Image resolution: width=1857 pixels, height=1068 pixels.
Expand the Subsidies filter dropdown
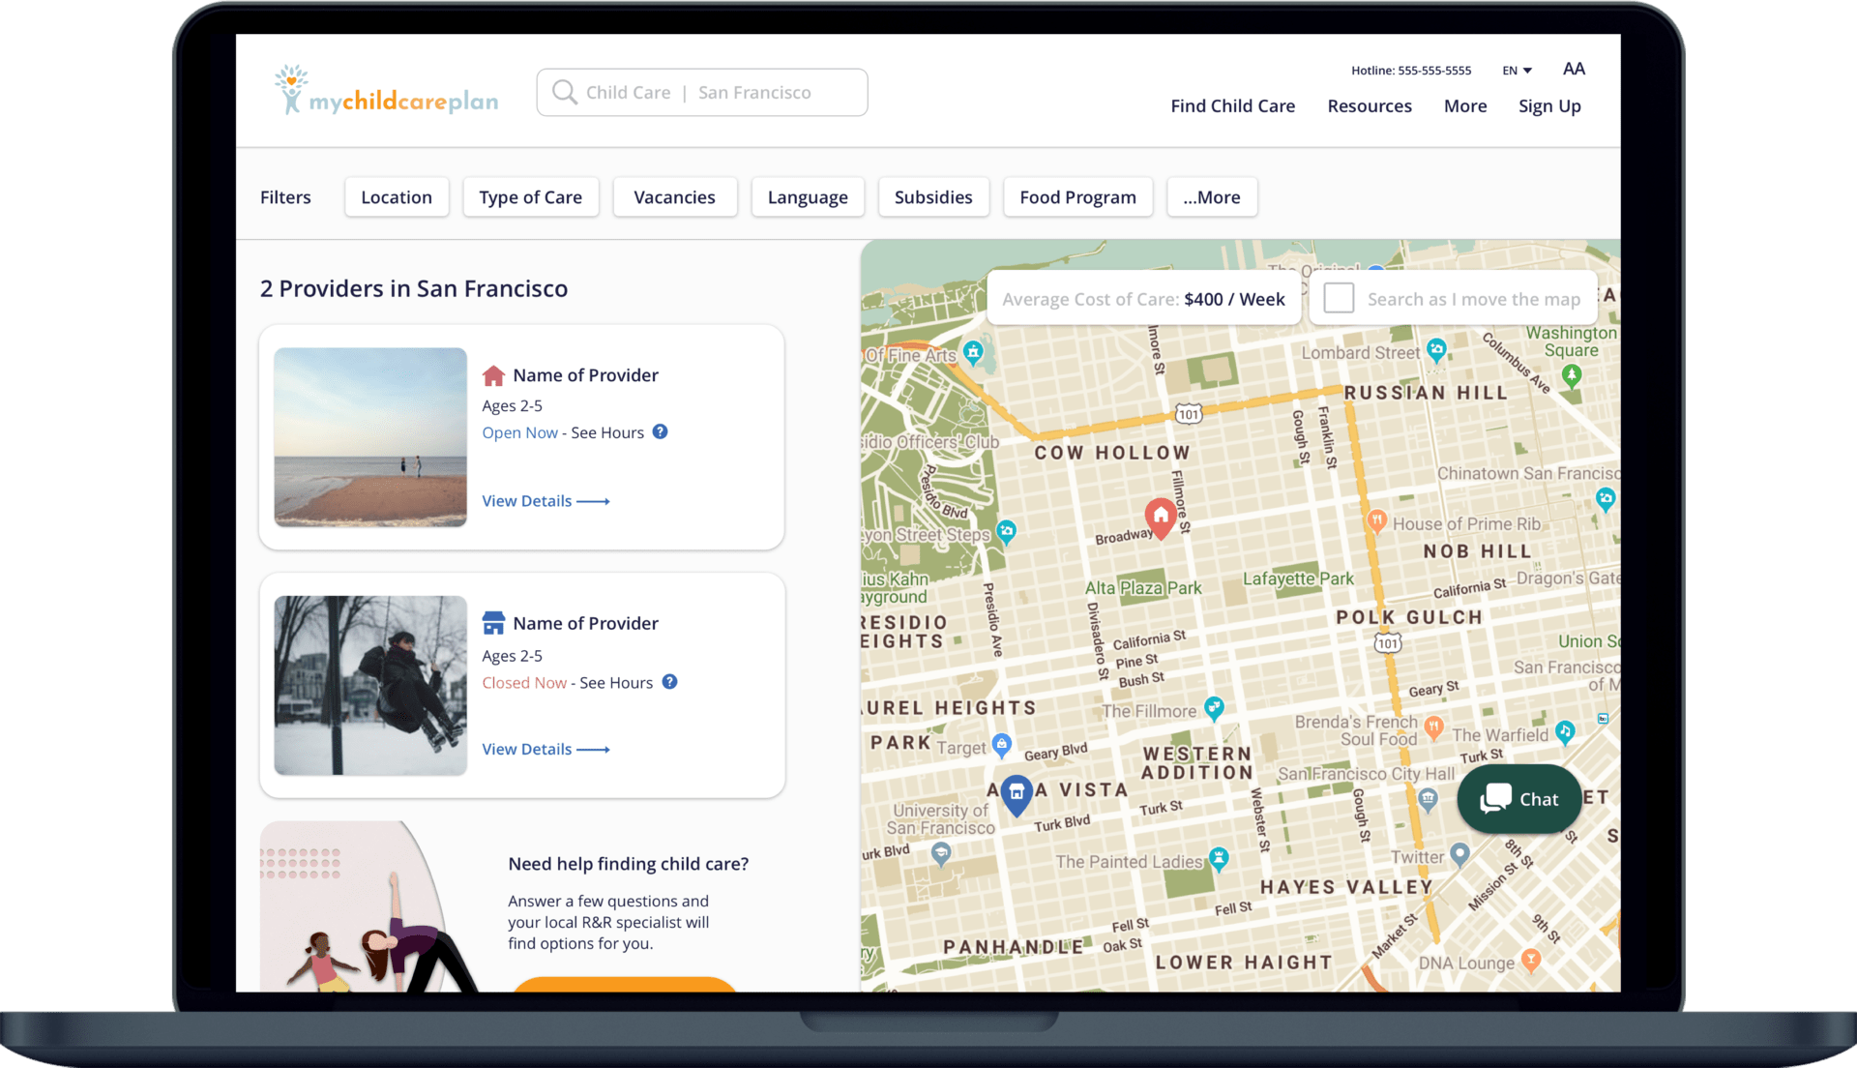point(932,196)
